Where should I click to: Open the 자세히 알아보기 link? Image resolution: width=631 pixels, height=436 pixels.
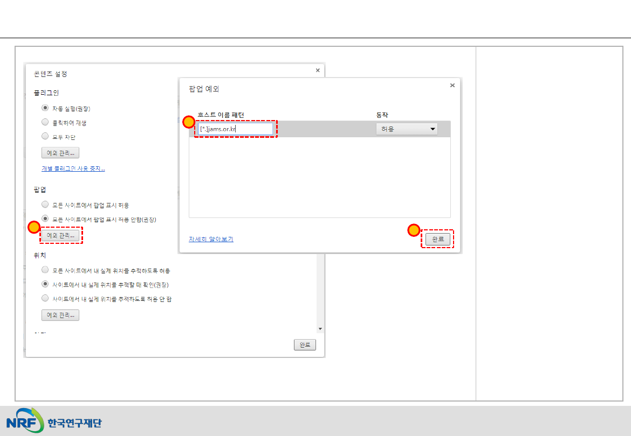[x=211, y=239]
